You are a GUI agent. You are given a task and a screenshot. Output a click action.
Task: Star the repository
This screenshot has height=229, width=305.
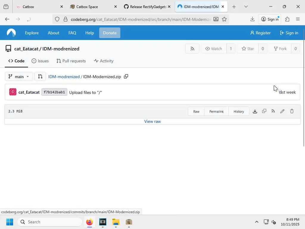tap(248, 49)
